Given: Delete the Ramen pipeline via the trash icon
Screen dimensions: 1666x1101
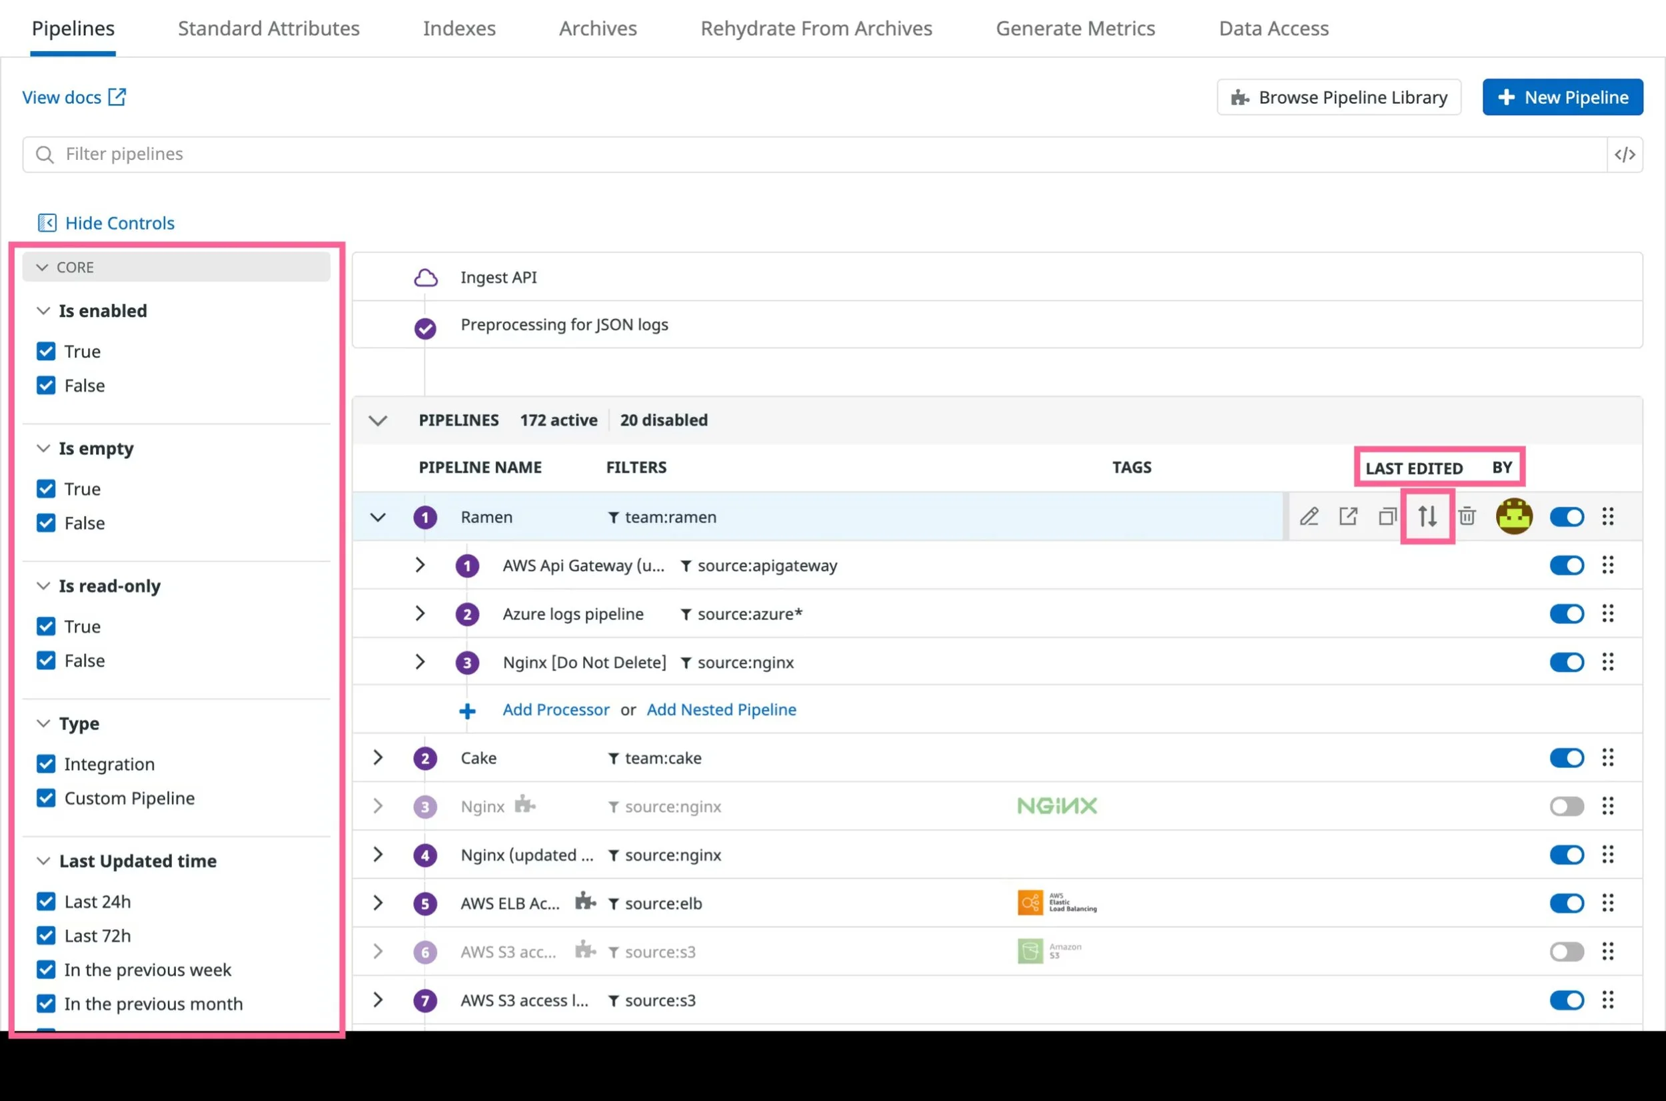Looking at the screenshot, I should tap(1467, 516).
